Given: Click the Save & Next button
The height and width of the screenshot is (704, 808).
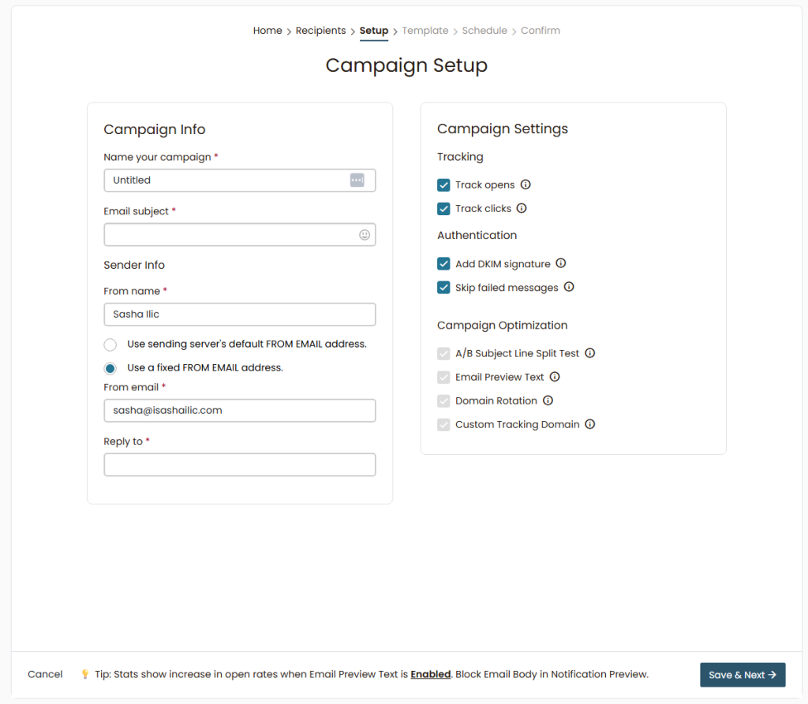Looking at the screenshot, I should [743, 675].
